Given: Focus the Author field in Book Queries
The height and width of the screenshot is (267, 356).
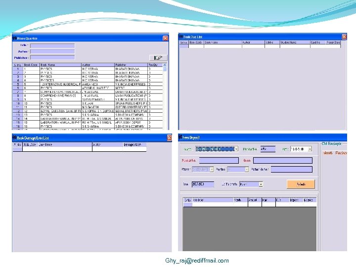Looking at the screenshot, I should [x=52, y=52].
